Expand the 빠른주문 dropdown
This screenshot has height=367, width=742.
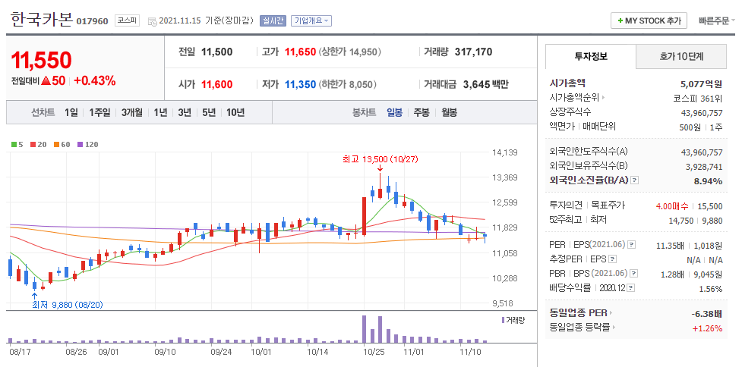pyautogui.click(x=717, y=20)
